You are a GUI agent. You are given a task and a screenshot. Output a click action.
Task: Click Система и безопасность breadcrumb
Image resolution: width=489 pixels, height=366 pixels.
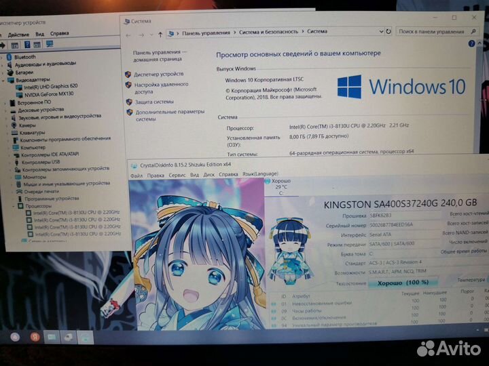point(268,32)
